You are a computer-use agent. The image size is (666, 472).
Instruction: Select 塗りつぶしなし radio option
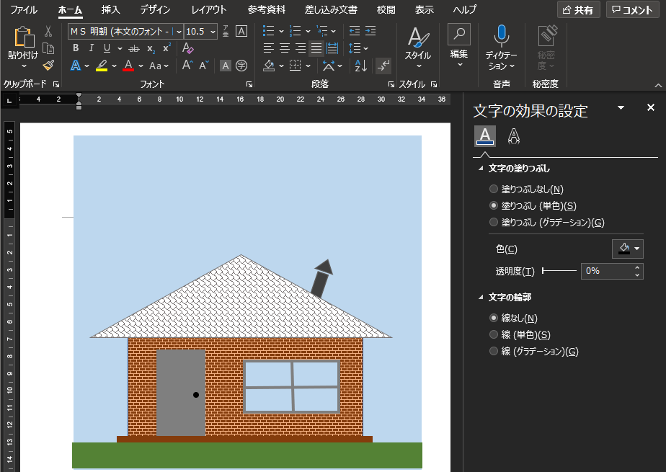click(494, 190)
